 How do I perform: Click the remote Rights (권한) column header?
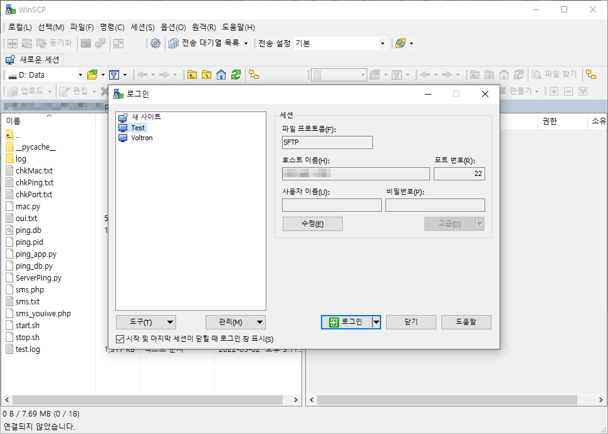tap(562, 121)
